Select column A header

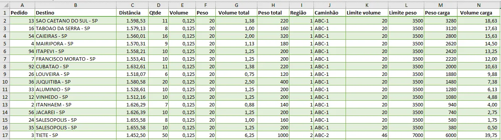click(22, 5)
